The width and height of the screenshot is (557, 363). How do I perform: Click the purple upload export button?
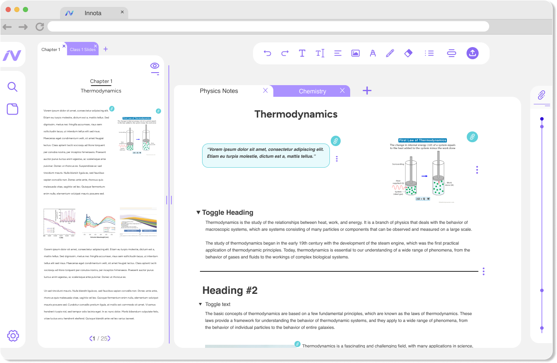(x=472, y=53)
